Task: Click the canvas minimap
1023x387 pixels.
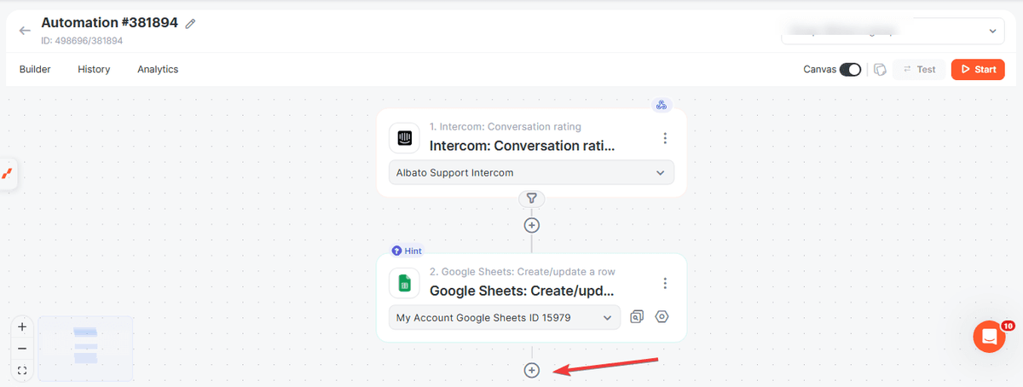Action: 85,348
